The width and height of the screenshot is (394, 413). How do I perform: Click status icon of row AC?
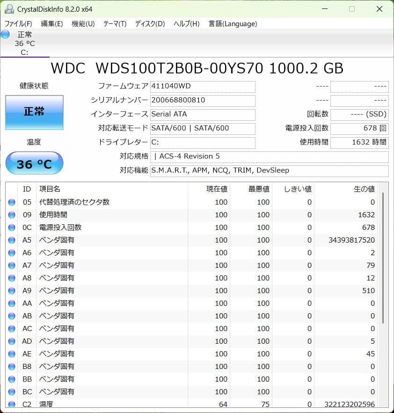coord(12,329)
